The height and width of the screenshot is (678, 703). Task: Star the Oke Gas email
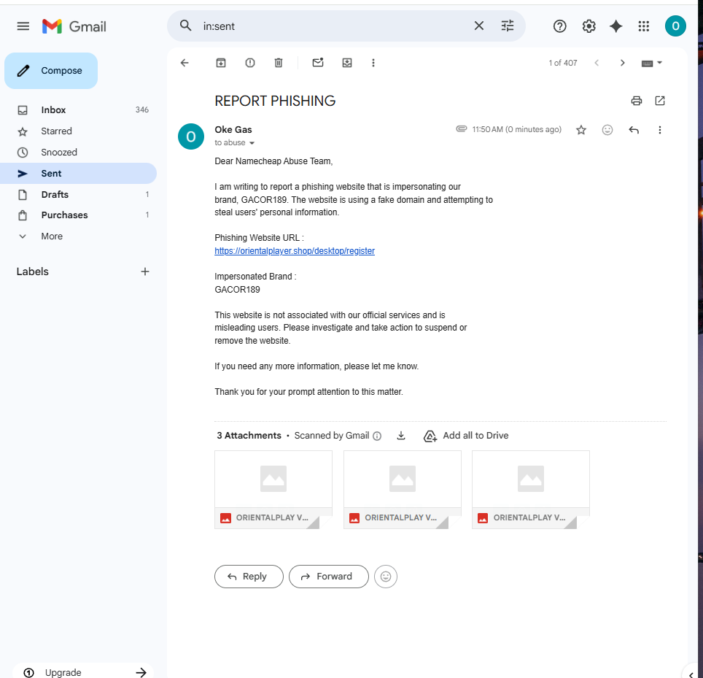tap(581, 130)
